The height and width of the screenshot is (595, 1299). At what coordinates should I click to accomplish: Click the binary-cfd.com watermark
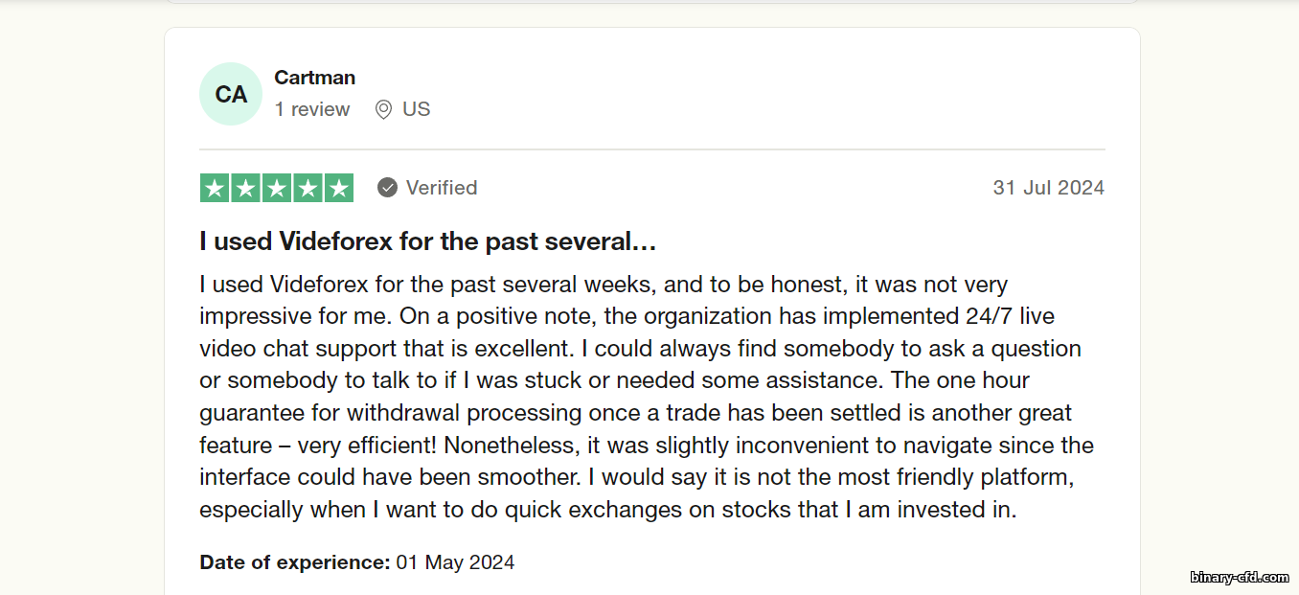point(1240,577)
